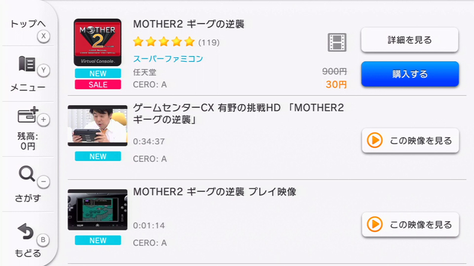474x266 pixels.
Task: Open the MOTHER2 Virtual Console cover thumbnail
Action: [98, 42]
